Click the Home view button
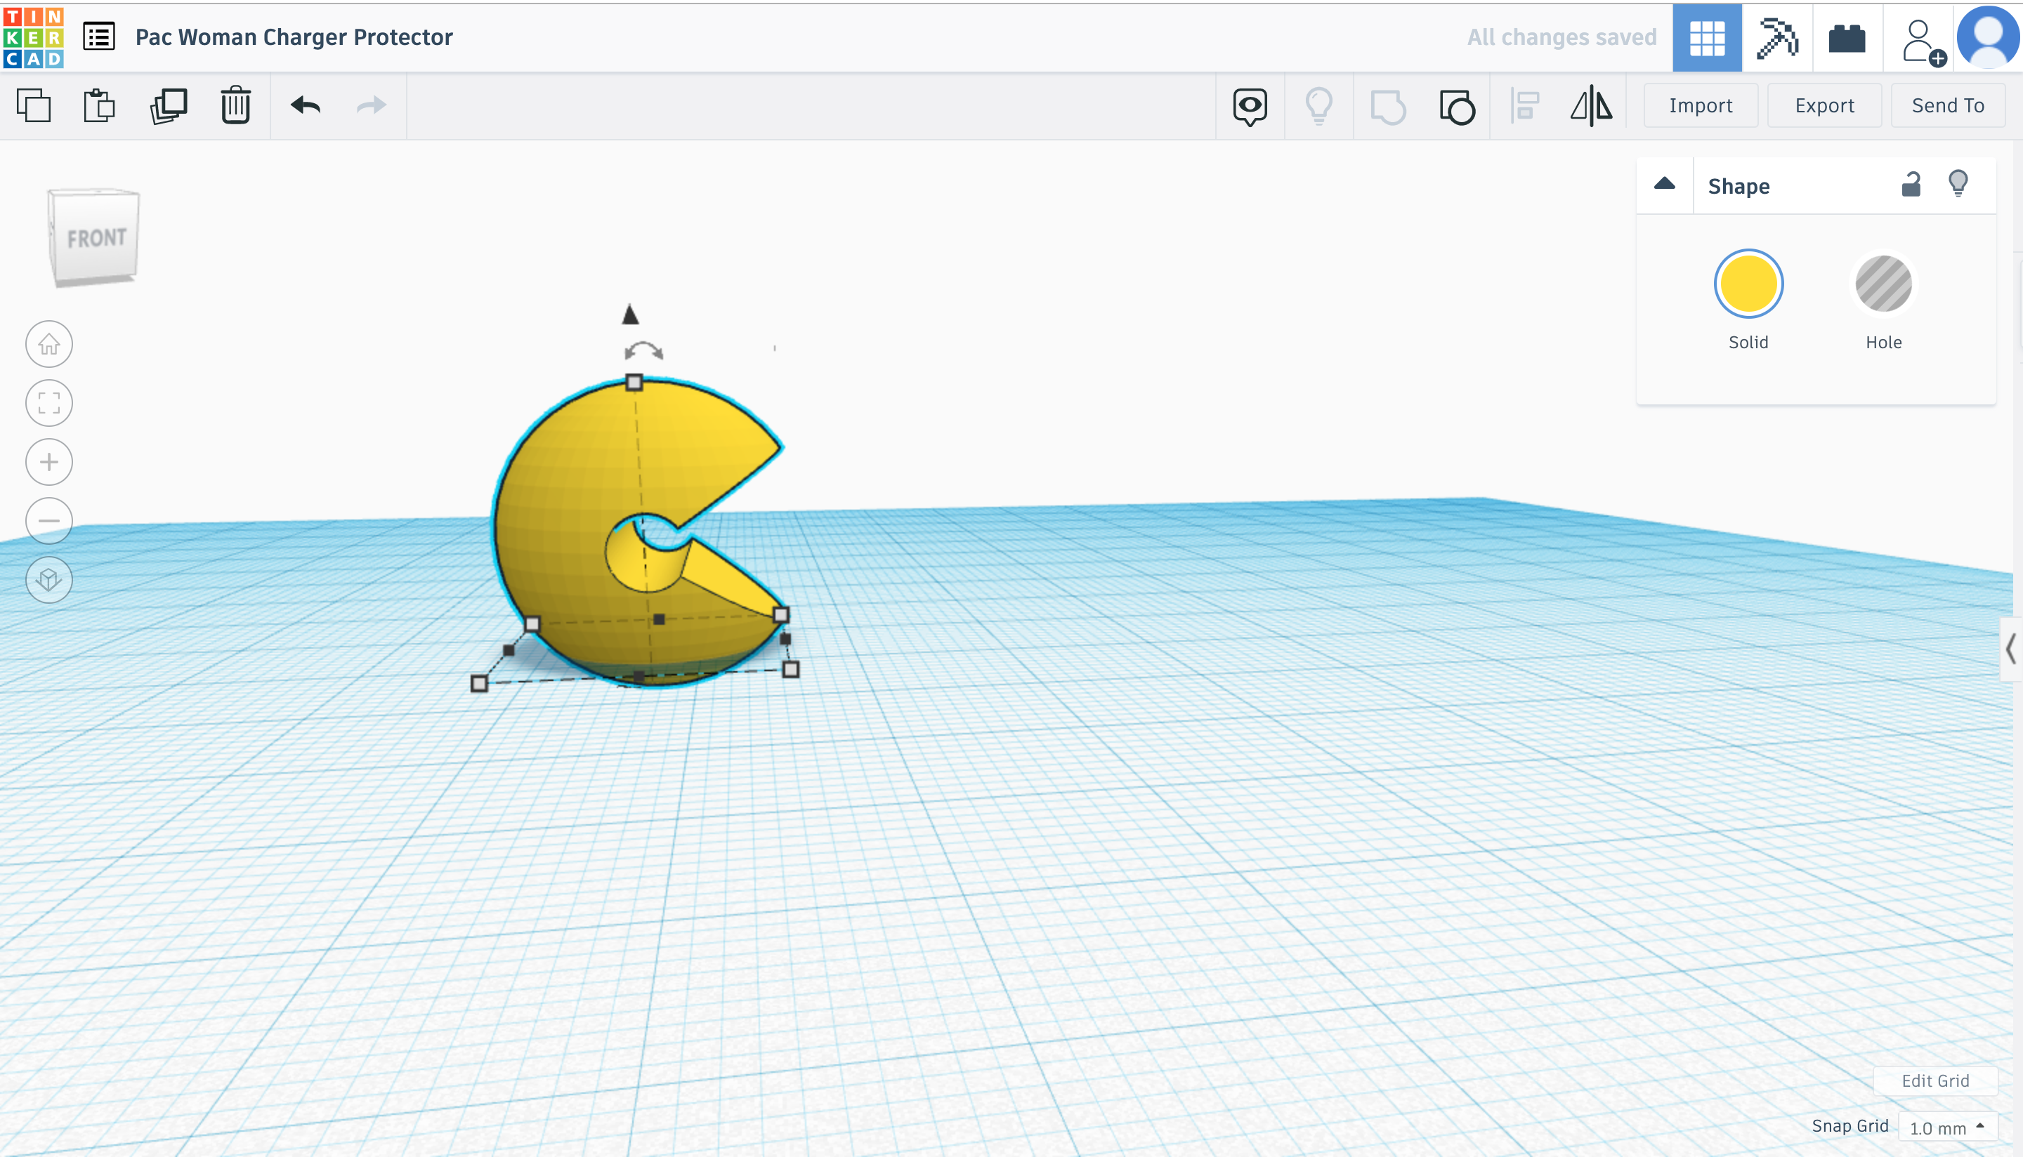 (x=49, y=344)
